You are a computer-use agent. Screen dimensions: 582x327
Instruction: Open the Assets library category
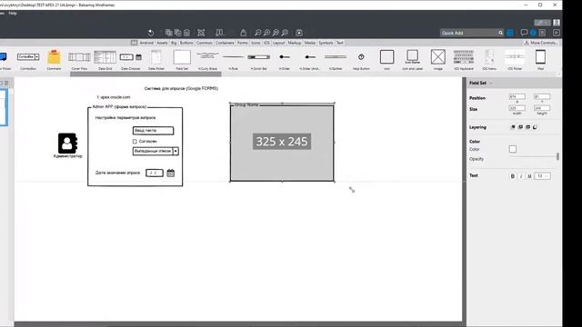click(x=162, y=43)
